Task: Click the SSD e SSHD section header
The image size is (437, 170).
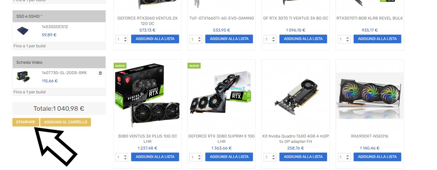Action: click(x=59, y=16)
